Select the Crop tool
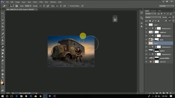This screenshot has width=175, height=98. pyautogui.click(x=2, y=27)
